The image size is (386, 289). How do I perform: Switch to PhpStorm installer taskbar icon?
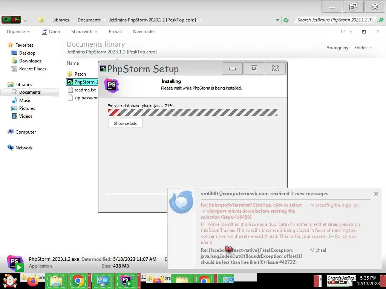(126, 281)
